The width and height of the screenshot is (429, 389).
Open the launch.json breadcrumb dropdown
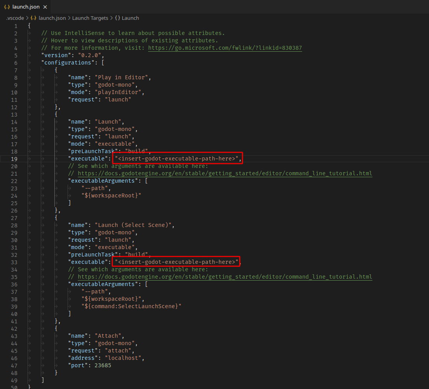(x=52, y=18)
